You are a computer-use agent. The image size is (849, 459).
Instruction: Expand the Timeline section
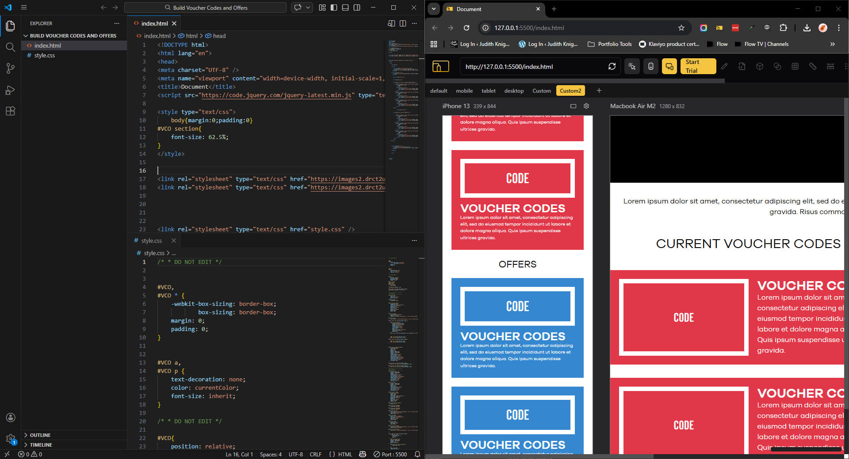click(41, 445)
